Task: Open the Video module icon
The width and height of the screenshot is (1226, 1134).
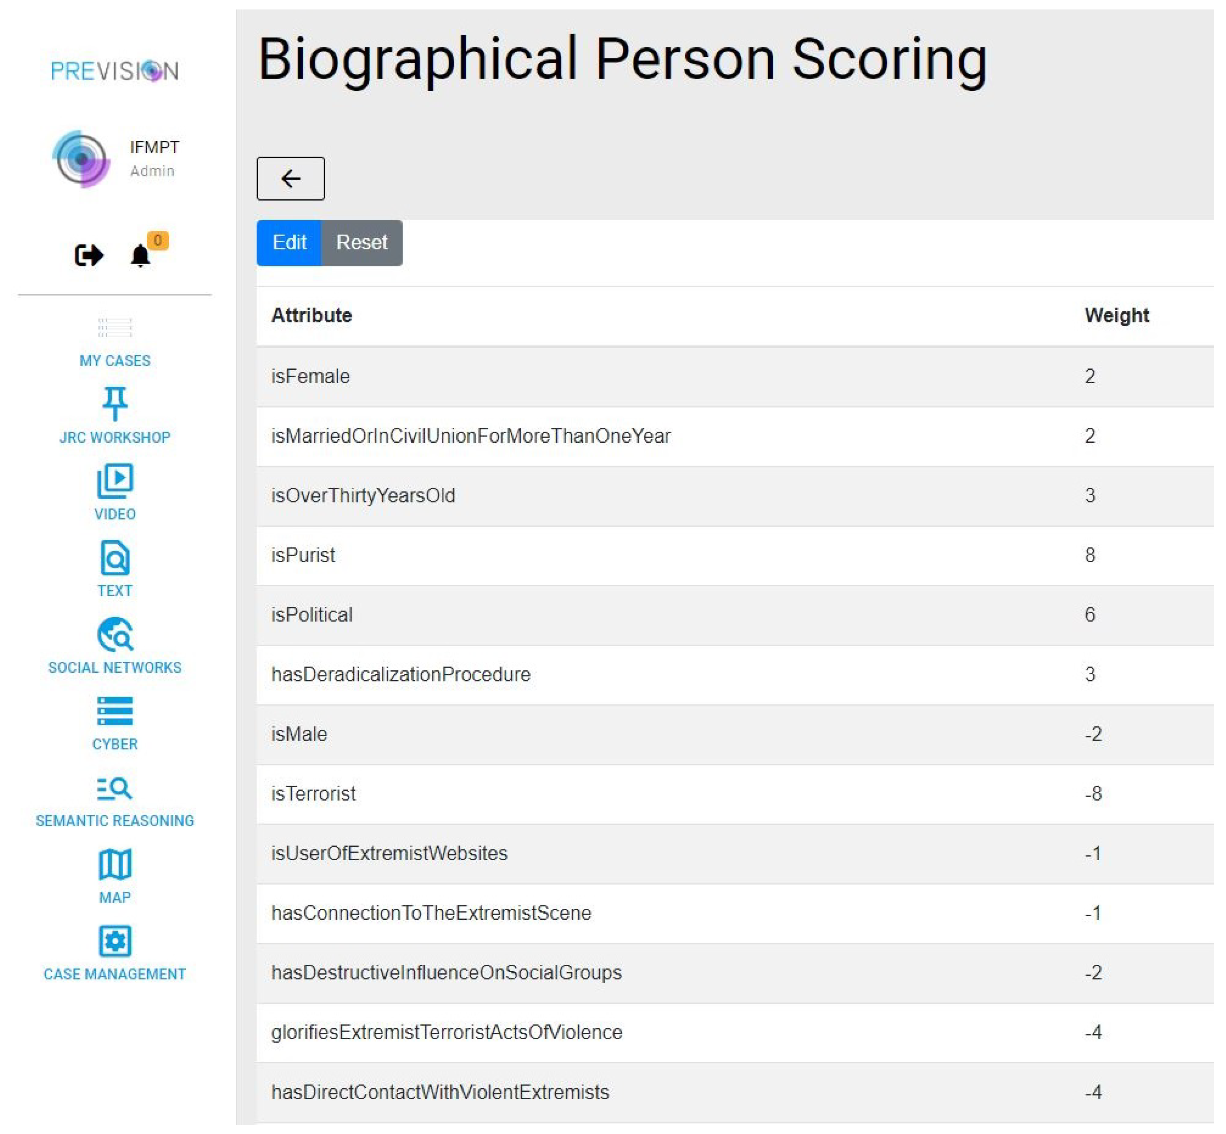Action: (115, 481)
